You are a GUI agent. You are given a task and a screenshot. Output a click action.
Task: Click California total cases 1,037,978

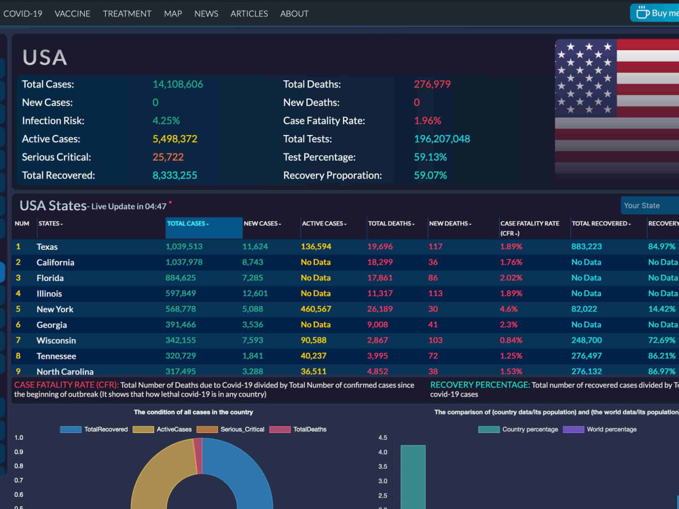click(x=184, y=262)
